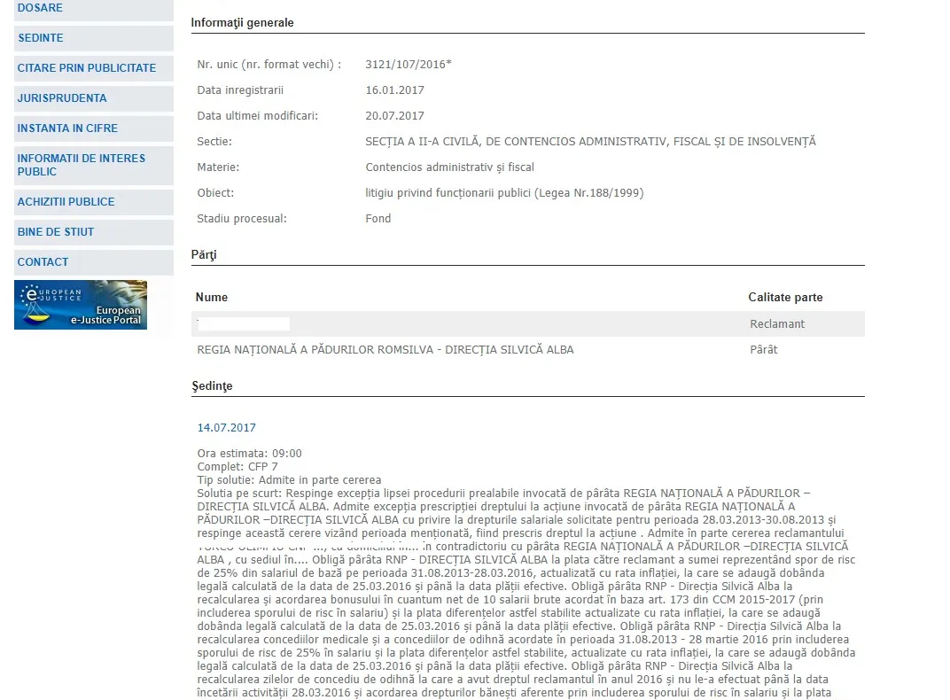This screenshot has height=700, width=950.
Task: Select the Obiect value about funcționarii publici
Action: (504, 193)
